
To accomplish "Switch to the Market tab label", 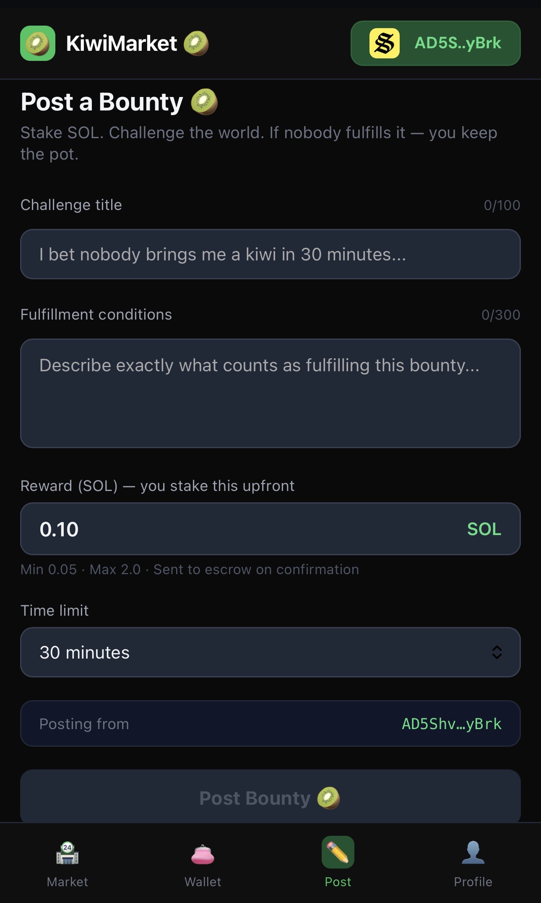I will tap(68, 882).
